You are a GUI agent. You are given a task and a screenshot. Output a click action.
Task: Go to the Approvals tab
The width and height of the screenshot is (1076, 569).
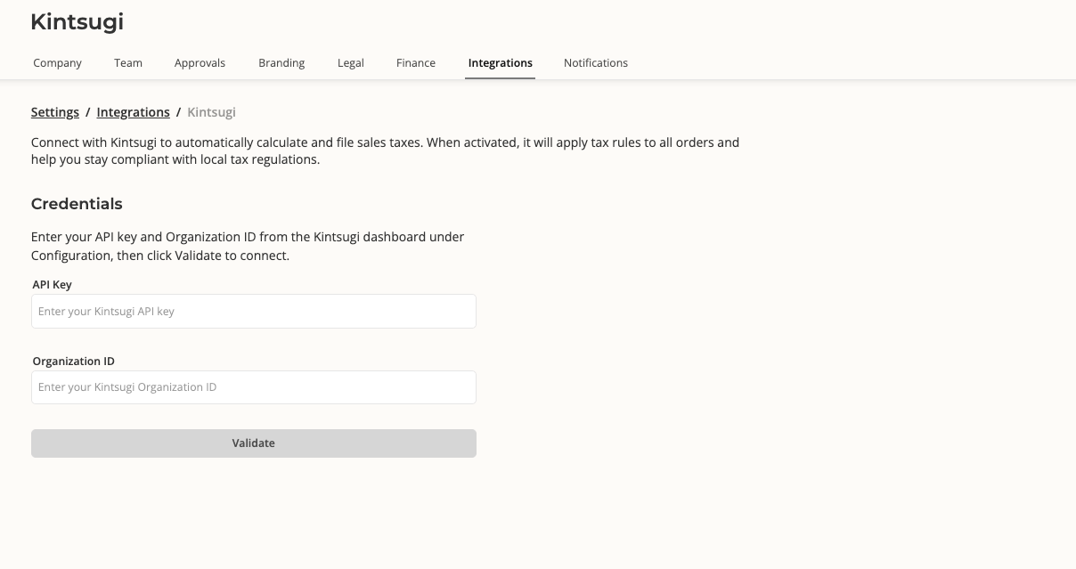[x=200, y=63]
